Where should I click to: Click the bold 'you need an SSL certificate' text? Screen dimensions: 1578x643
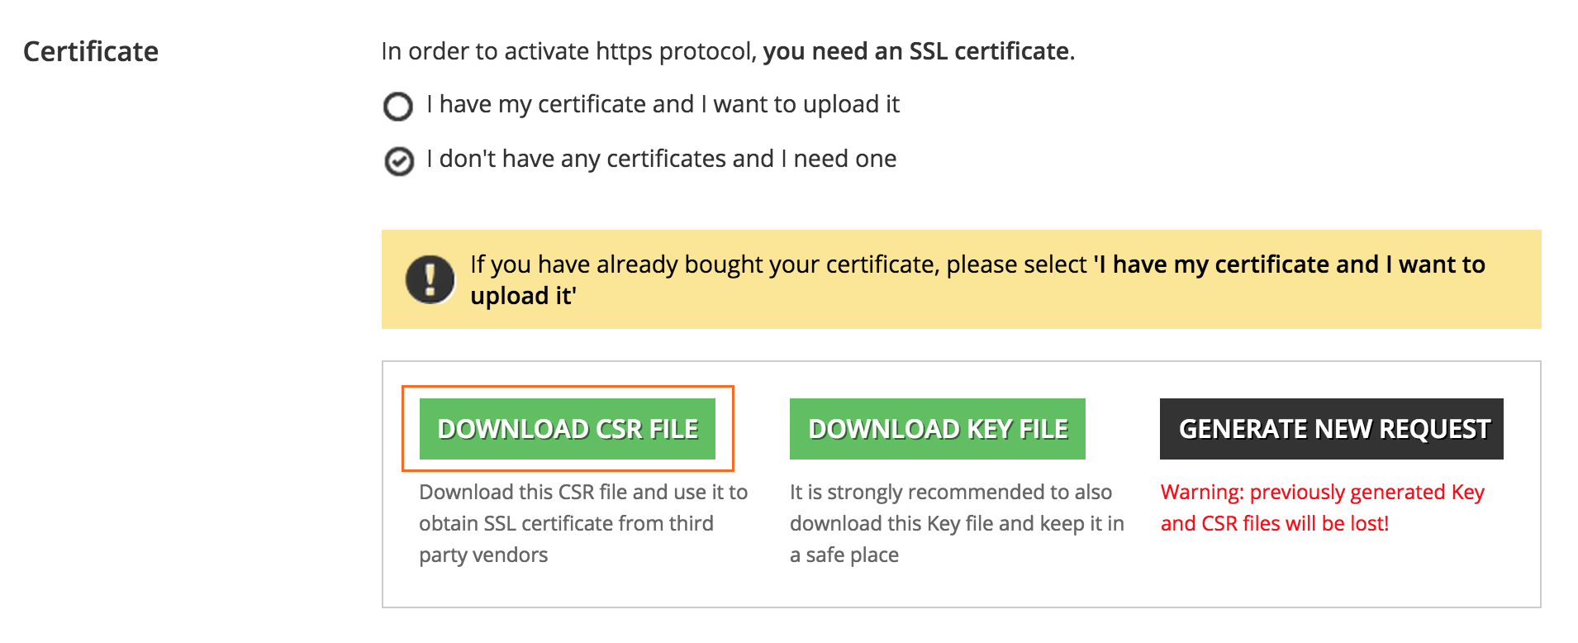[x=916, y=51]
